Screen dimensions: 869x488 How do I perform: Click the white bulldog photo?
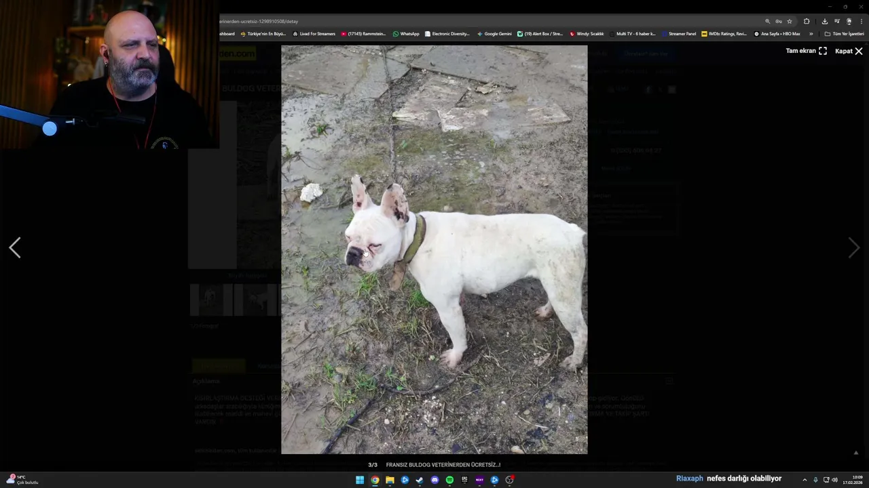click(434, 249)
